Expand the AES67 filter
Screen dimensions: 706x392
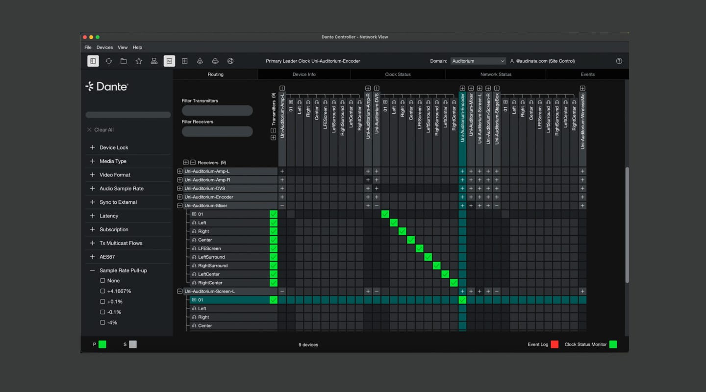point(92,257)
